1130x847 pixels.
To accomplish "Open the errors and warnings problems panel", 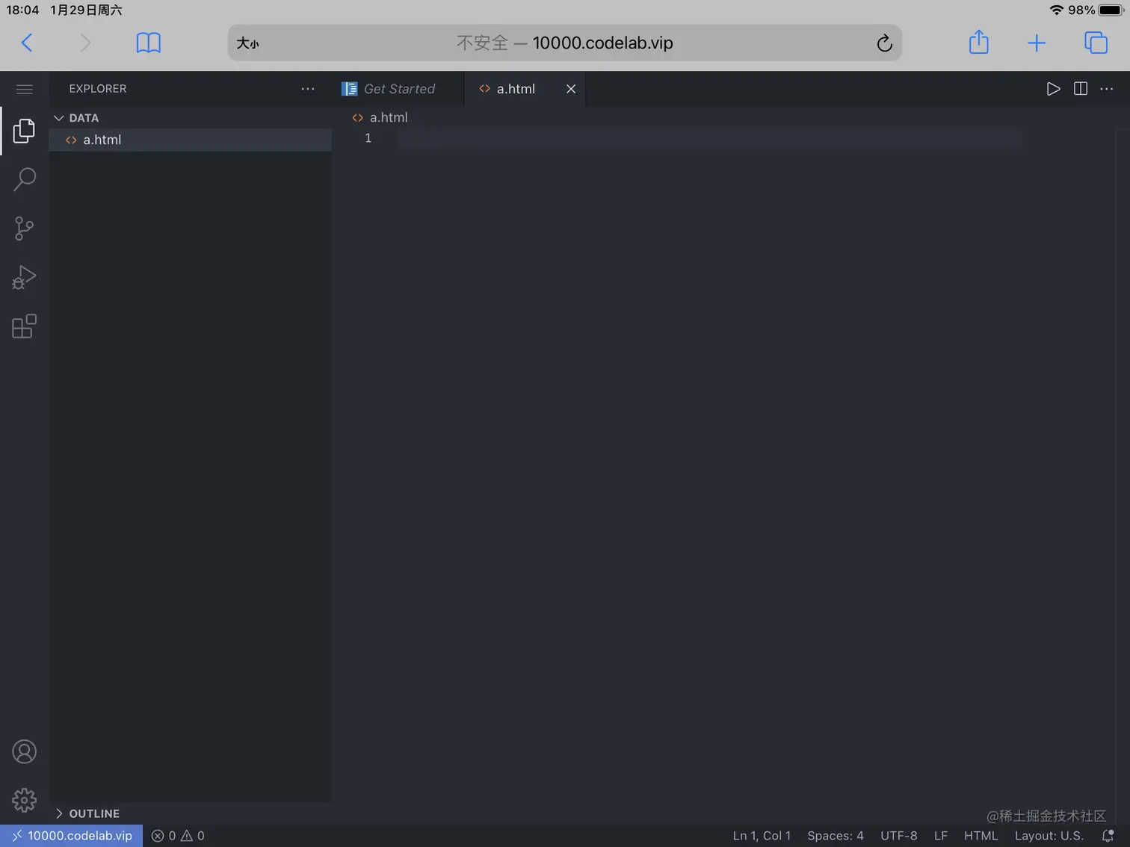I will tap(178, 836).
